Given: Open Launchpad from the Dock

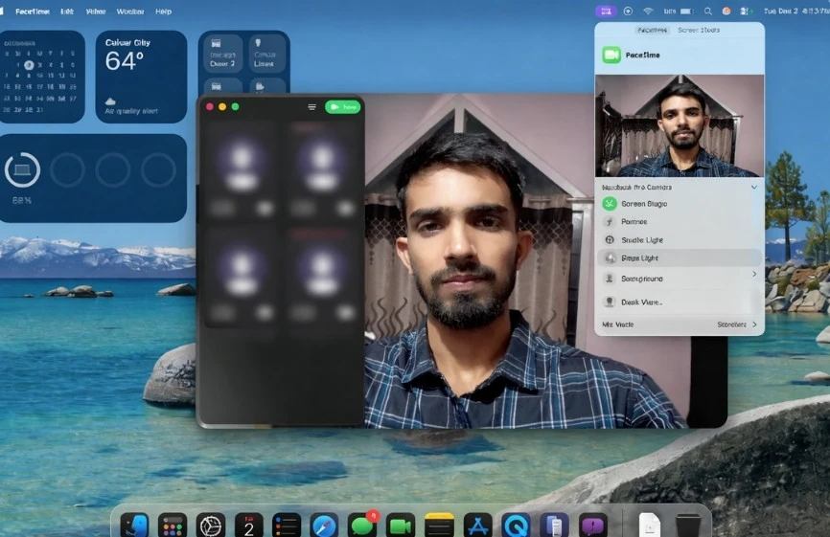Looking at the screenshot, I should (x=173, y=526).
